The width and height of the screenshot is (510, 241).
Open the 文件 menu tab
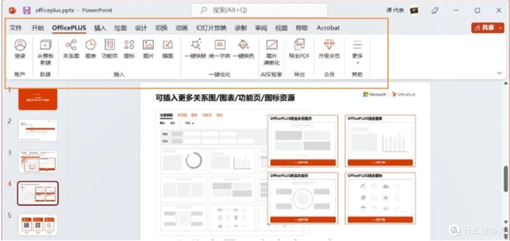16,28
